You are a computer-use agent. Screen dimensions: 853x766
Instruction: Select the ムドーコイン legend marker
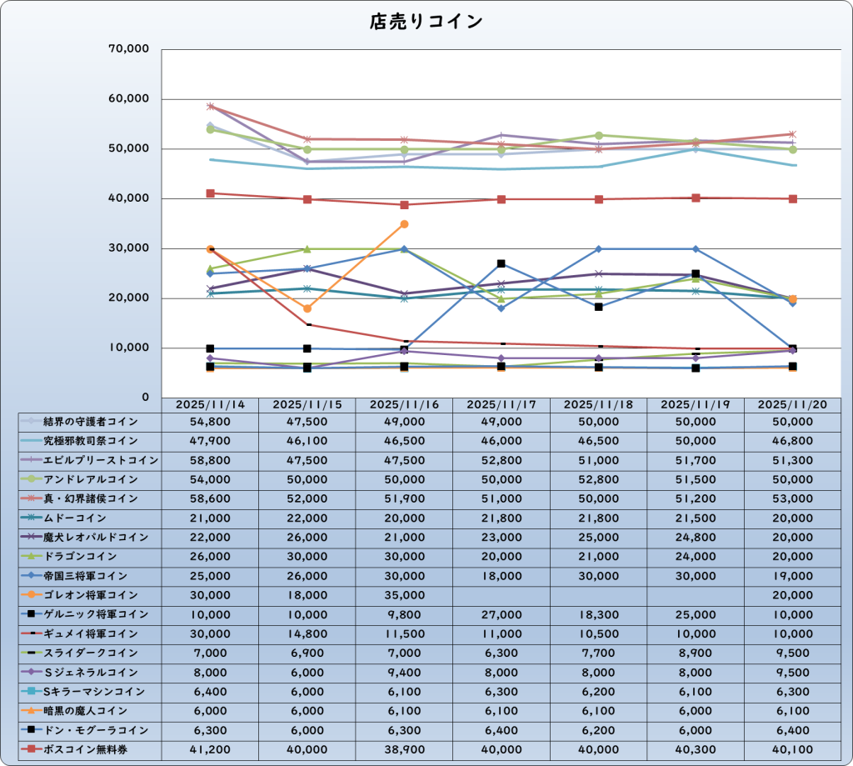point(31,518)
